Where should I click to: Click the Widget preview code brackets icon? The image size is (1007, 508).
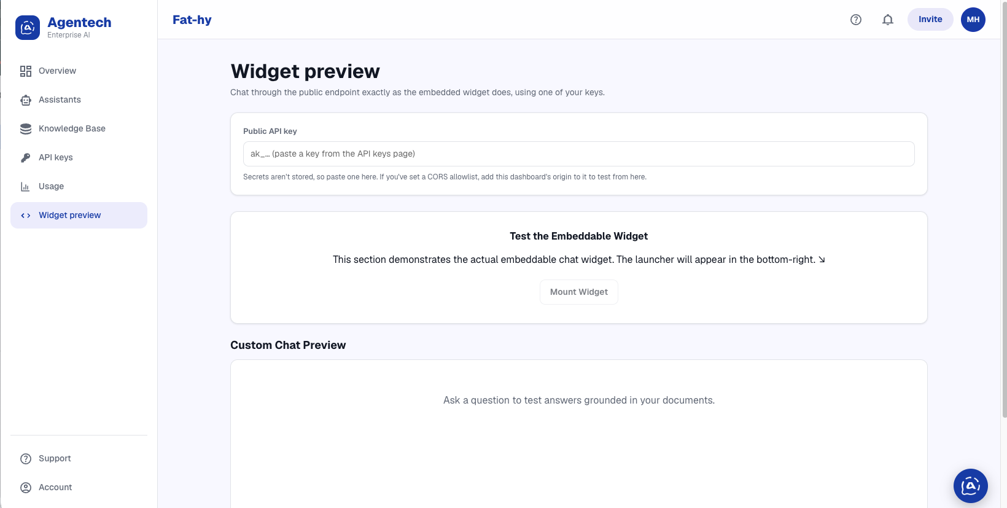(x=26, y=216)
